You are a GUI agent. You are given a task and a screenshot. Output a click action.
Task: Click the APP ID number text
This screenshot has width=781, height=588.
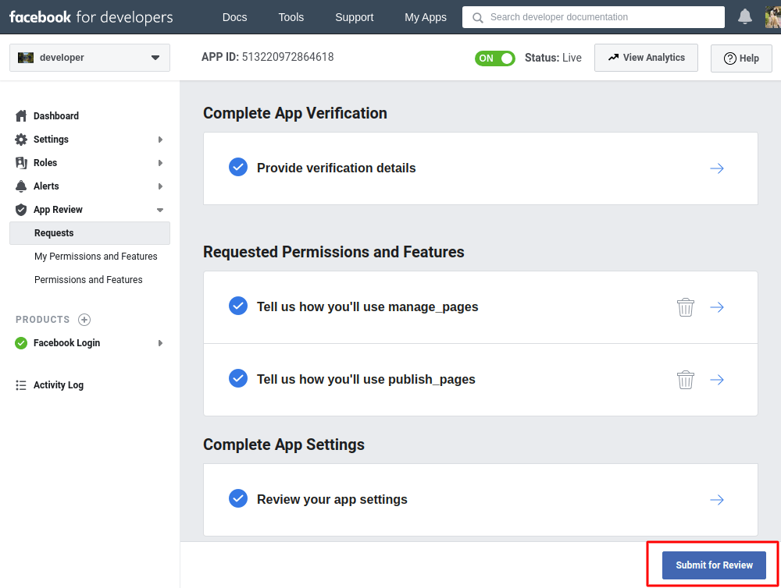pos(287,57)
